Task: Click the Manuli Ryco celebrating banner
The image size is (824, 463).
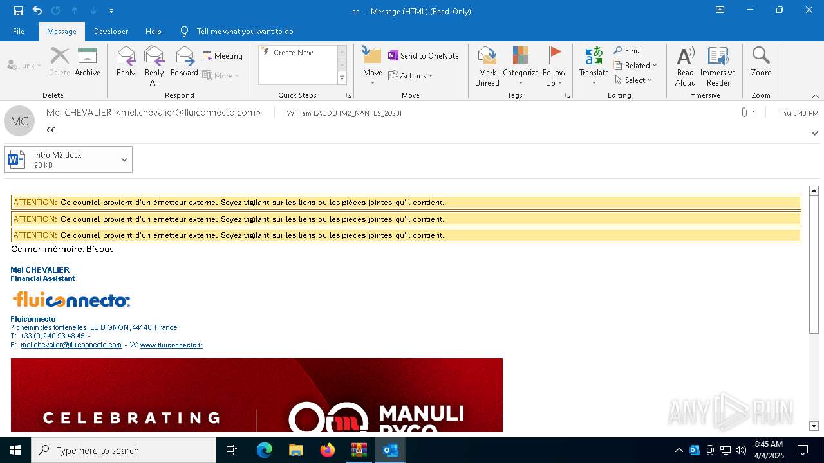Action: click(257, 395)
